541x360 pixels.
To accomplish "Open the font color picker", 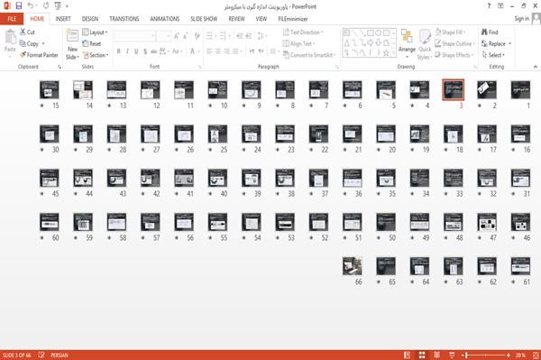I will [x=194, y=51].
